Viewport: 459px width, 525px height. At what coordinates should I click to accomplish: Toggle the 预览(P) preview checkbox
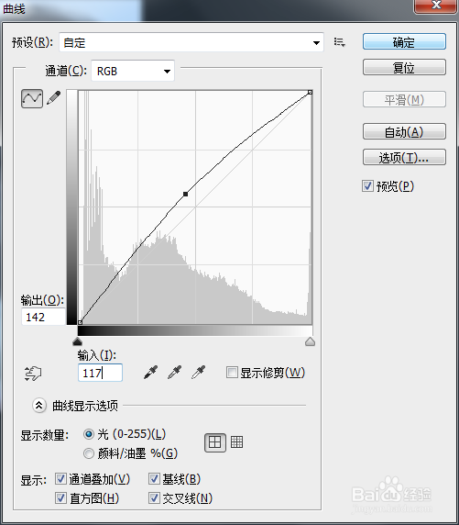point(367,185)
